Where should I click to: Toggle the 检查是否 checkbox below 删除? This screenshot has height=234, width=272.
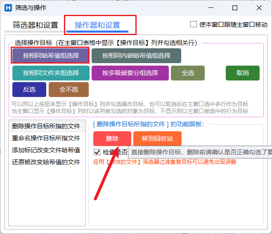pos(97,152)
